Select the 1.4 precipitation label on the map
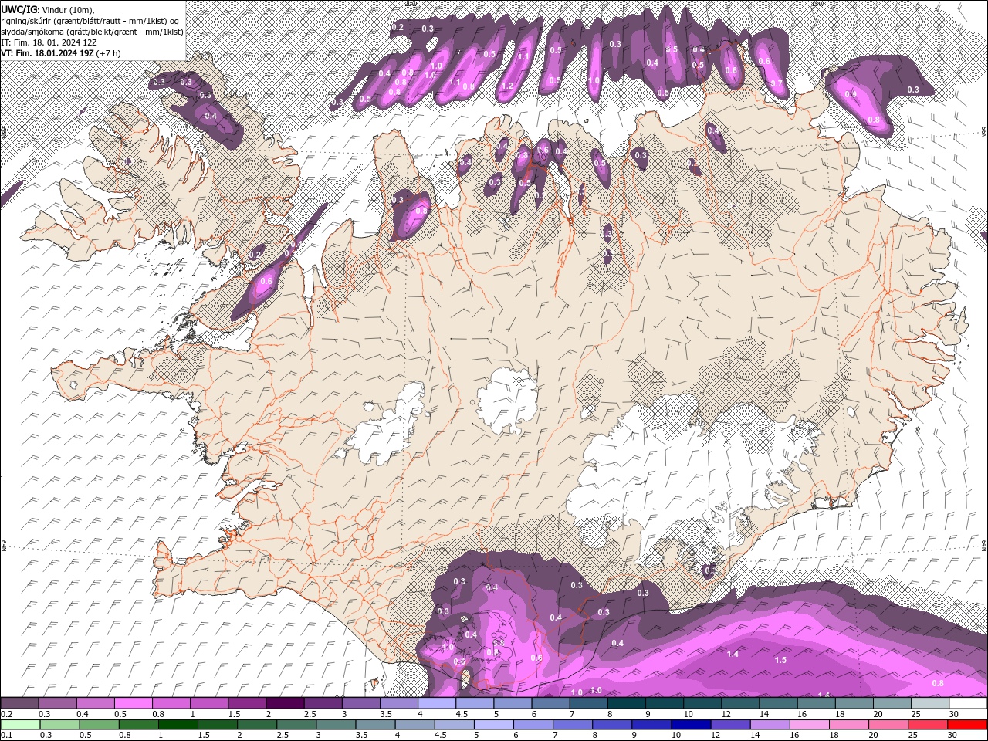 coord(733,654)
